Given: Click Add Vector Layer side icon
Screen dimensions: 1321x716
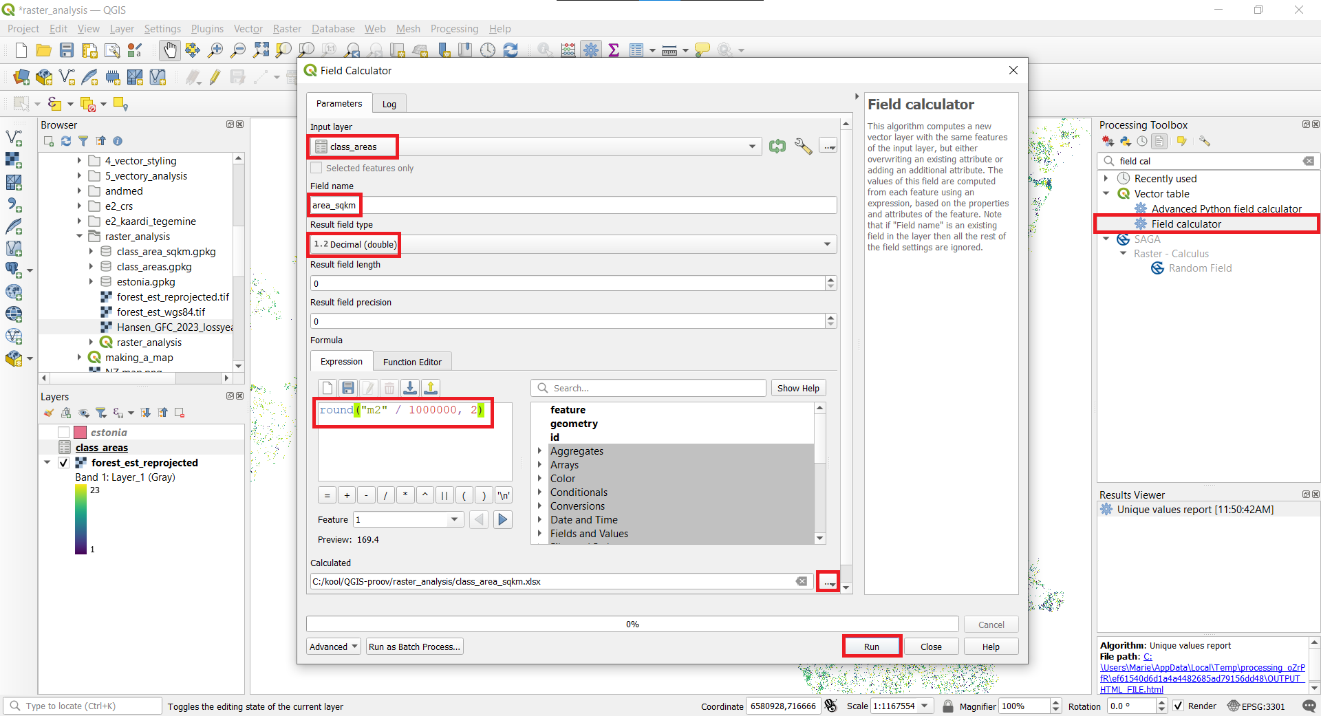Looking at the screenshot, I should [14, 138].
